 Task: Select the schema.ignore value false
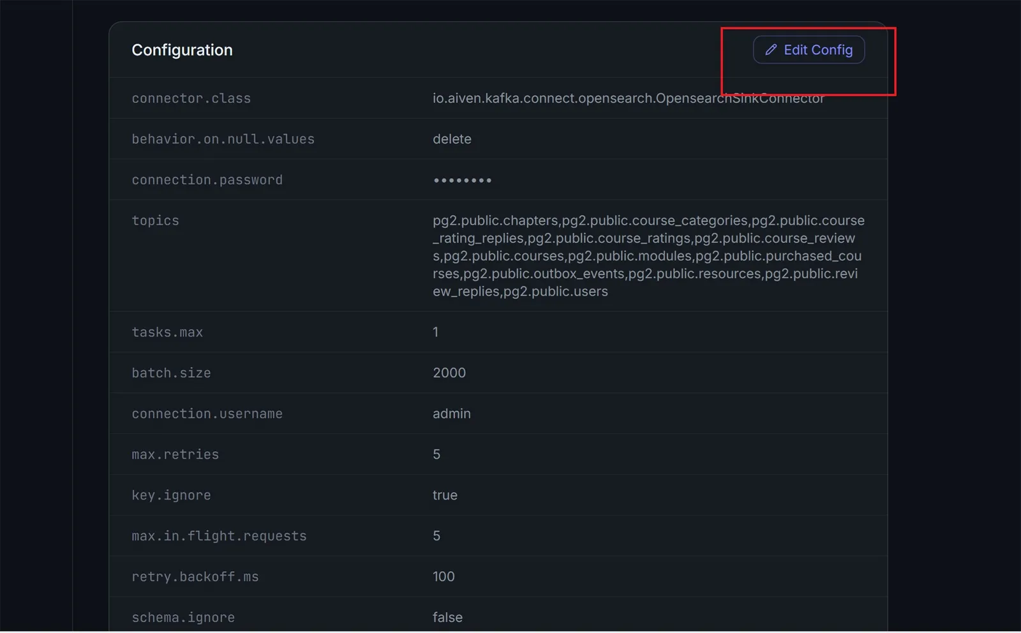(447, 618)
